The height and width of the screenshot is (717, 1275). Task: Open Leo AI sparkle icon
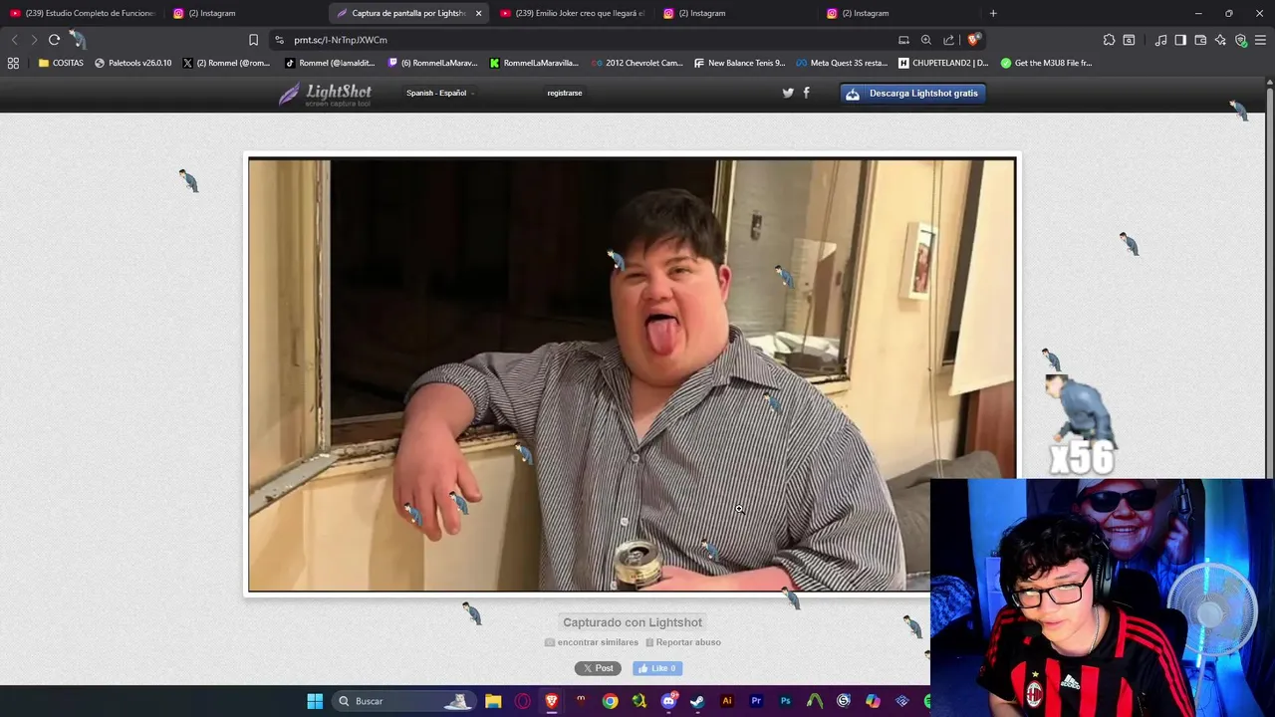click(x=1220, y=40)
